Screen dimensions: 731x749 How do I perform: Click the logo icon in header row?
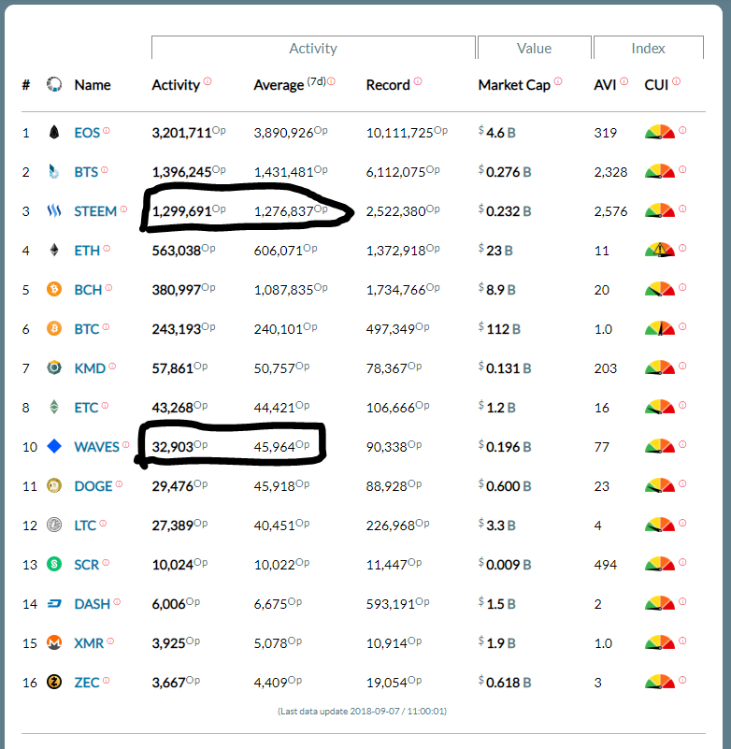pos(54,84)
